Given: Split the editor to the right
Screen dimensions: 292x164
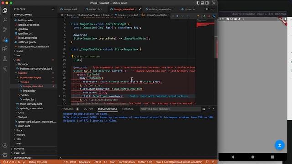Looking at the screenshot, I should tap(208, 9).
